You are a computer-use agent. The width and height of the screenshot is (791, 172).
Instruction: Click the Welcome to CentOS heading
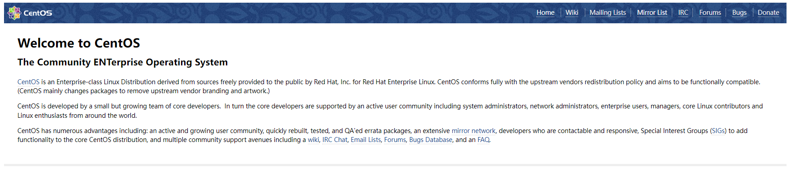[79, 43]
